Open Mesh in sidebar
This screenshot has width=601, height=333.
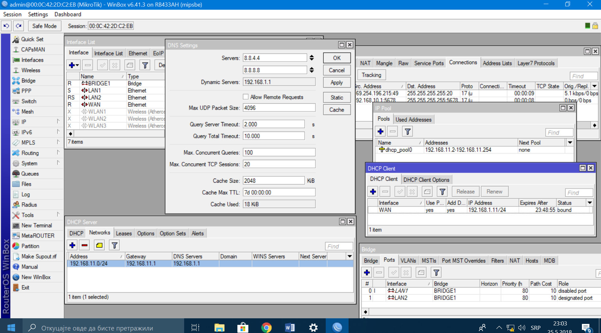coord(27,112)
